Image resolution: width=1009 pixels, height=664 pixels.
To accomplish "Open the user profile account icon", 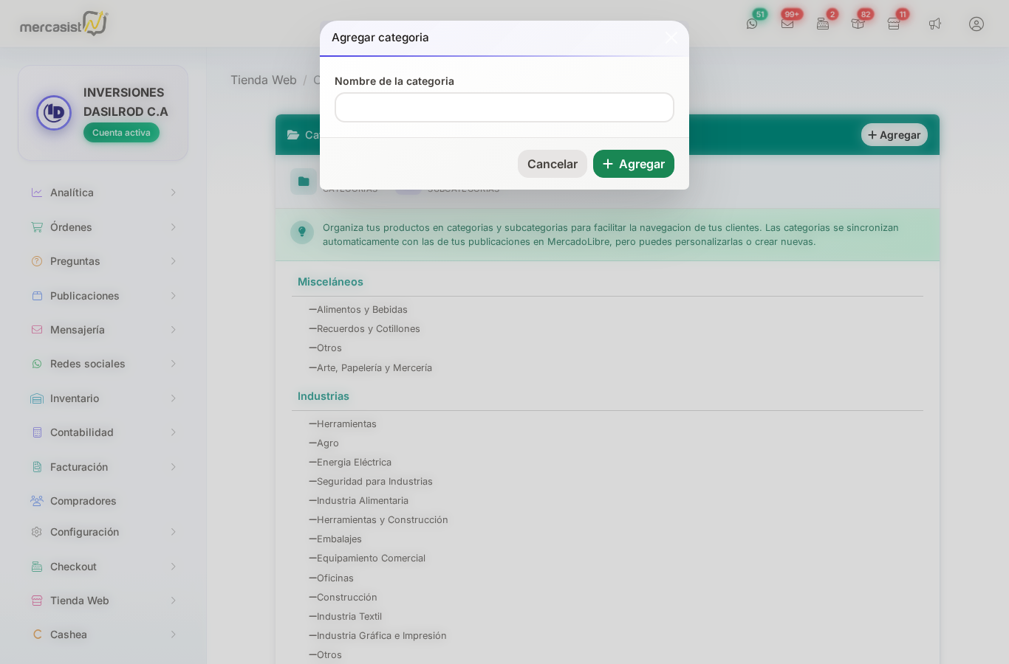I will (976, 24).
